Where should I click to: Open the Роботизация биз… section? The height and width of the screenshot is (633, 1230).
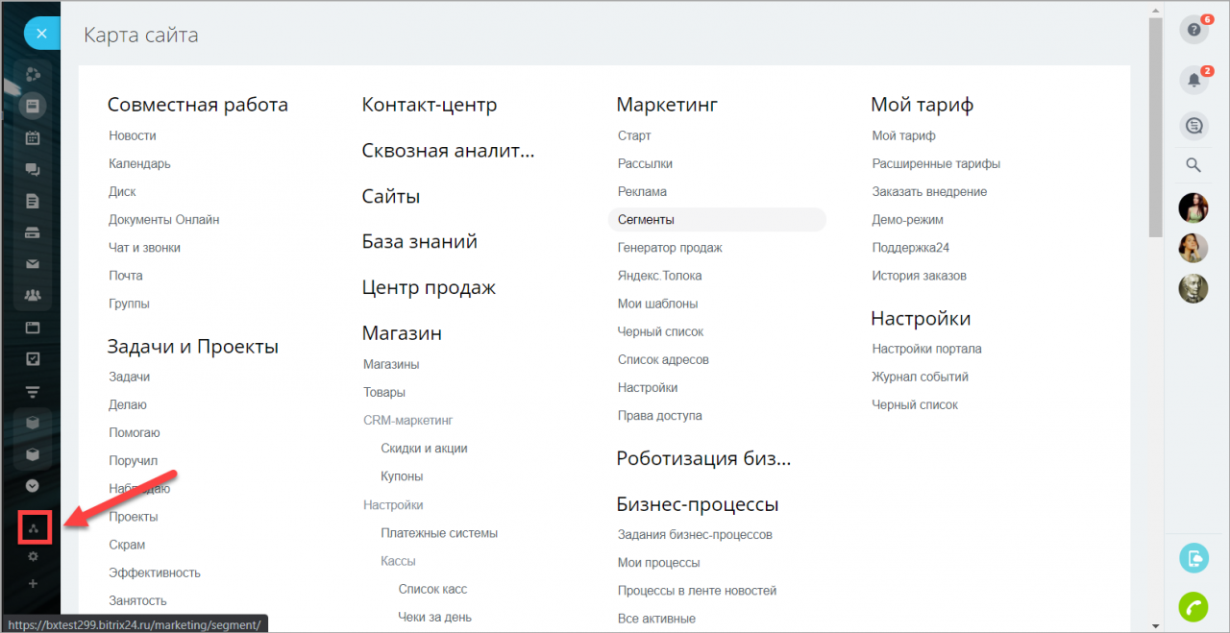click(x=704, y=458)
